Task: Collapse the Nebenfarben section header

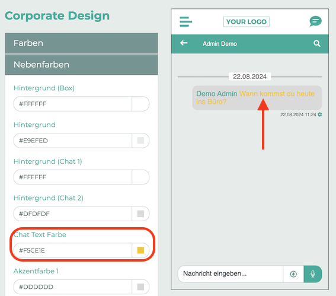Action: 81,65
